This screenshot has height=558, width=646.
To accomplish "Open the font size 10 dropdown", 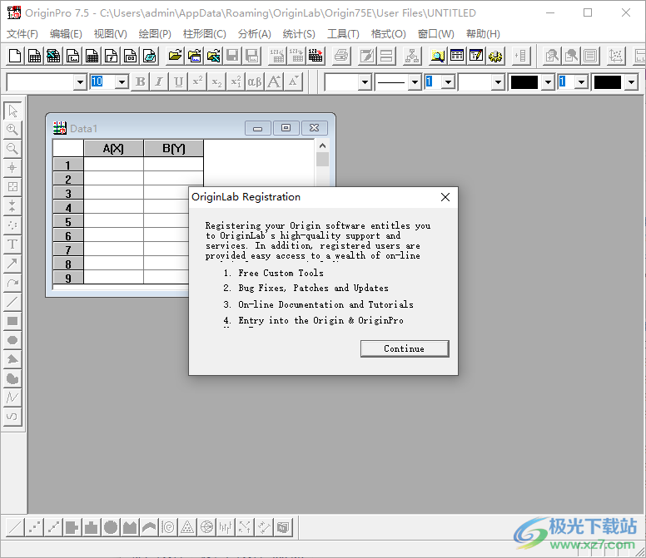I will (x=122, y=82).
